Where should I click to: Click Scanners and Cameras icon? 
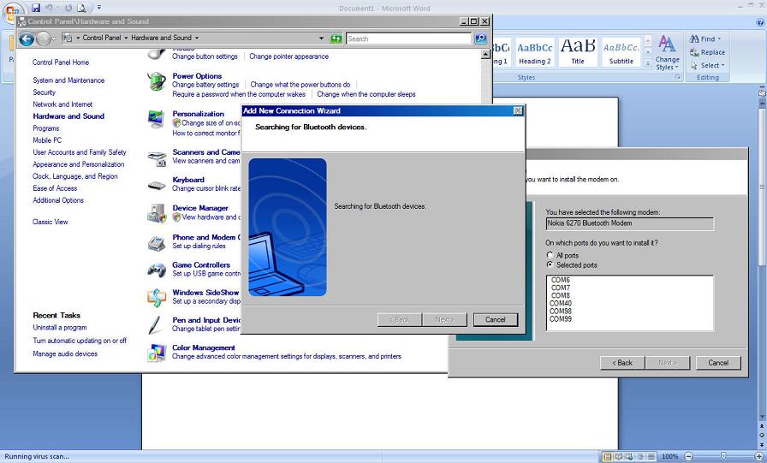pos(157,159)
